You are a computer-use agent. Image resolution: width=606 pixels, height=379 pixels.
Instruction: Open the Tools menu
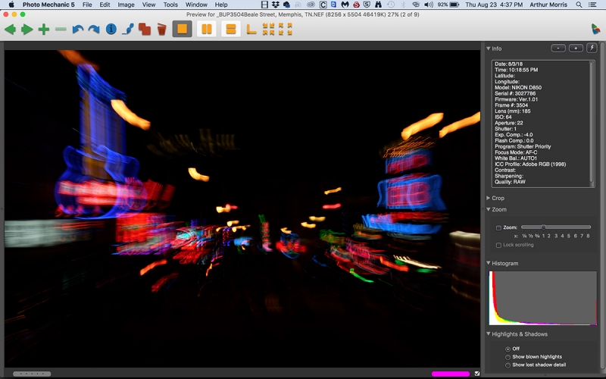[x=170, y=5]
